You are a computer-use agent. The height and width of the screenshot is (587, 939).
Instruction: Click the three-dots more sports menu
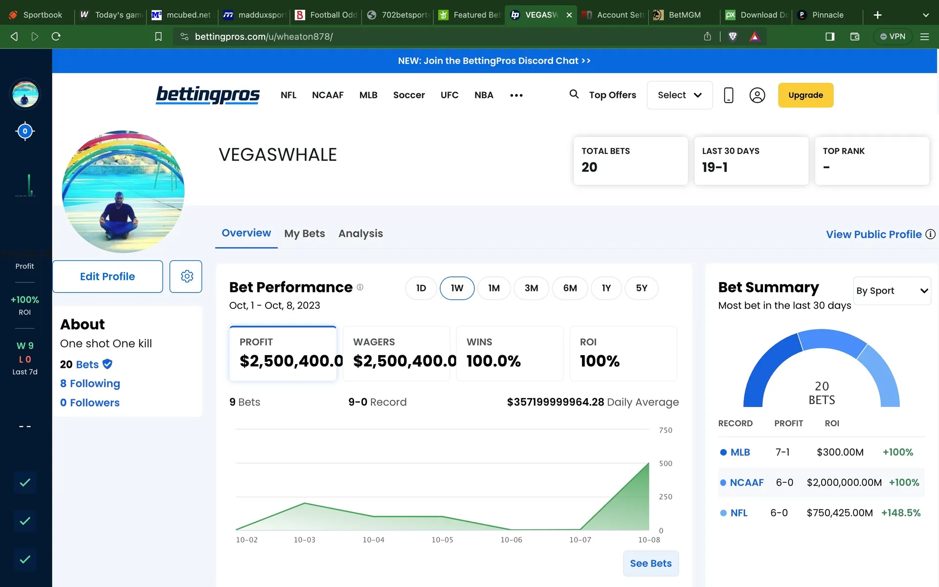point(516,95)
